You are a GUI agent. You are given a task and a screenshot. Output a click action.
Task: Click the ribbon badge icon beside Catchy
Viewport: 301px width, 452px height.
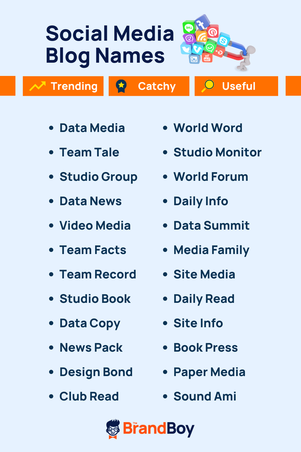point(121,86)
